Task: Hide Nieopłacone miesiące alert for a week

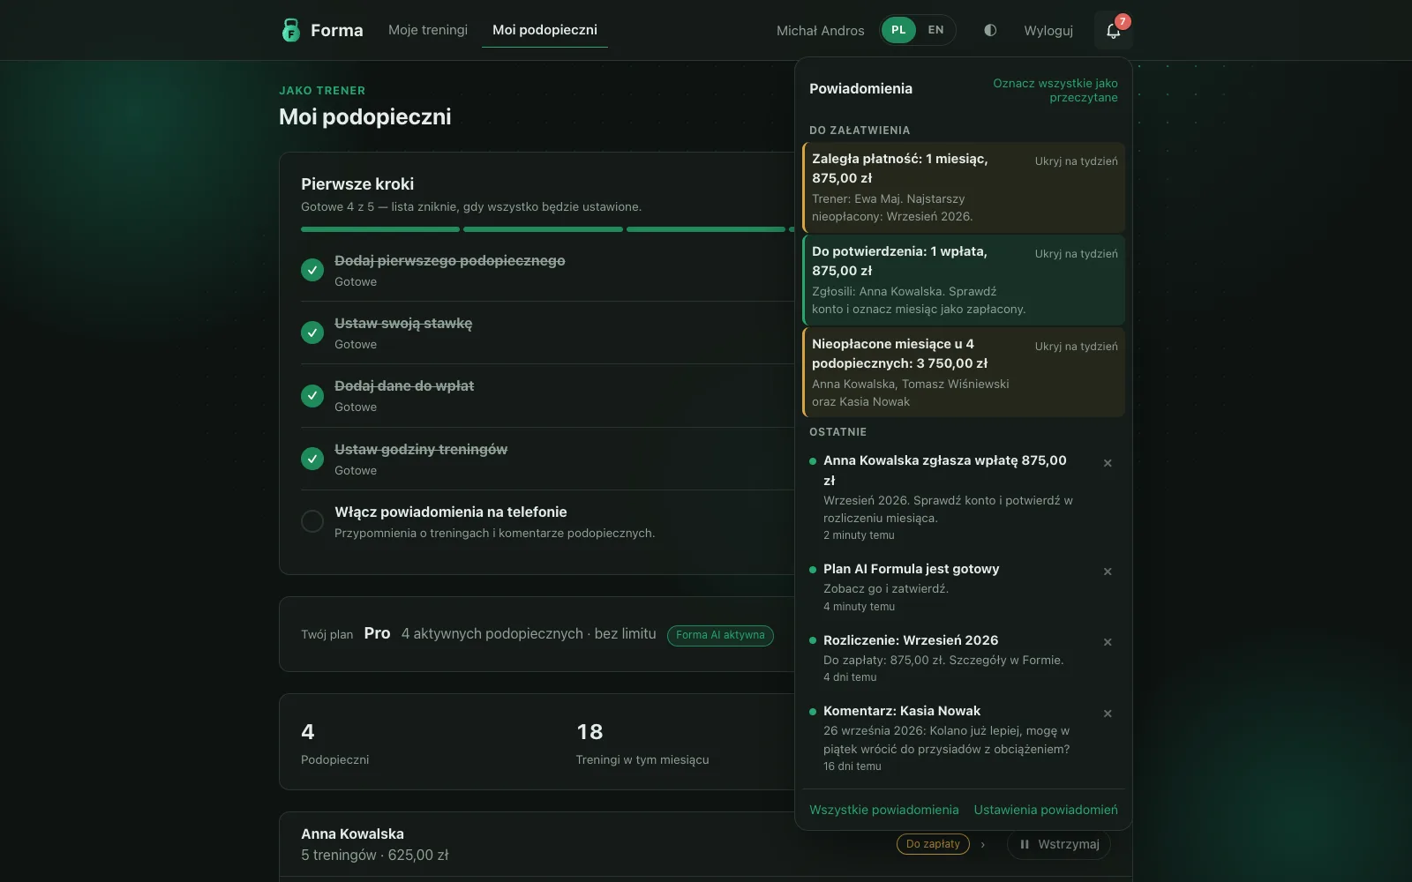Action: (x=1076, y=347)
